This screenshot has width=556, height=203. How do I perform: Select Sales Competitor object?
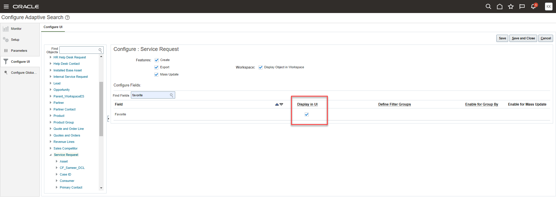(x=65, y=148)
